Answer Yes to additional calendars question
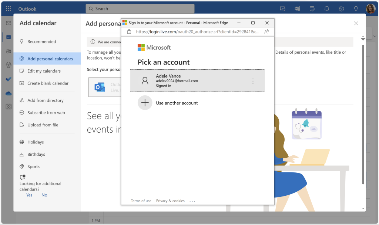Screen dimensions: 379x225 coord(29,195)
